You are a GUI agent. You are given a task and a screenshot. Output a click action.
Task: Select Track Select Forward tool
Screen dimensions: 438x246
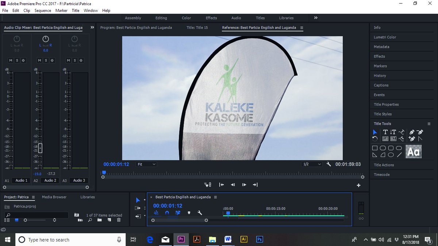click(x=138, y=208)
